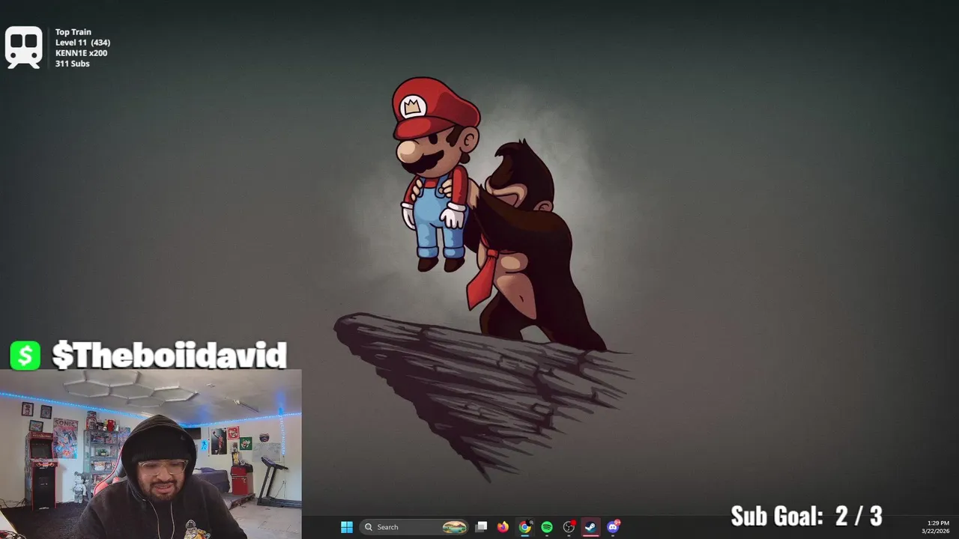Click the "Level 11 (434)" overlay text
This screenshot has height=539, width=959.
(82, 43)
